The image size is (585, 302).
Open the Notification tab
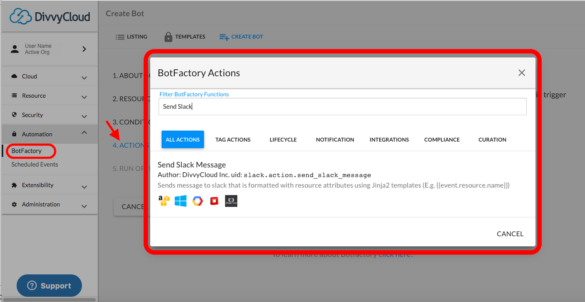[335, 139]
